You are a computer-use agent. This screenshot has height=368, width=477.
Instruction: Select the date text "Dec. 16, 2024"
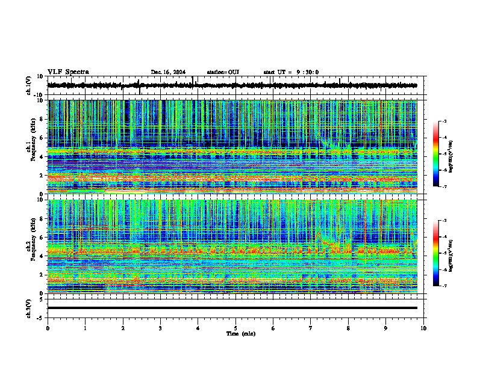coord(168,72)
